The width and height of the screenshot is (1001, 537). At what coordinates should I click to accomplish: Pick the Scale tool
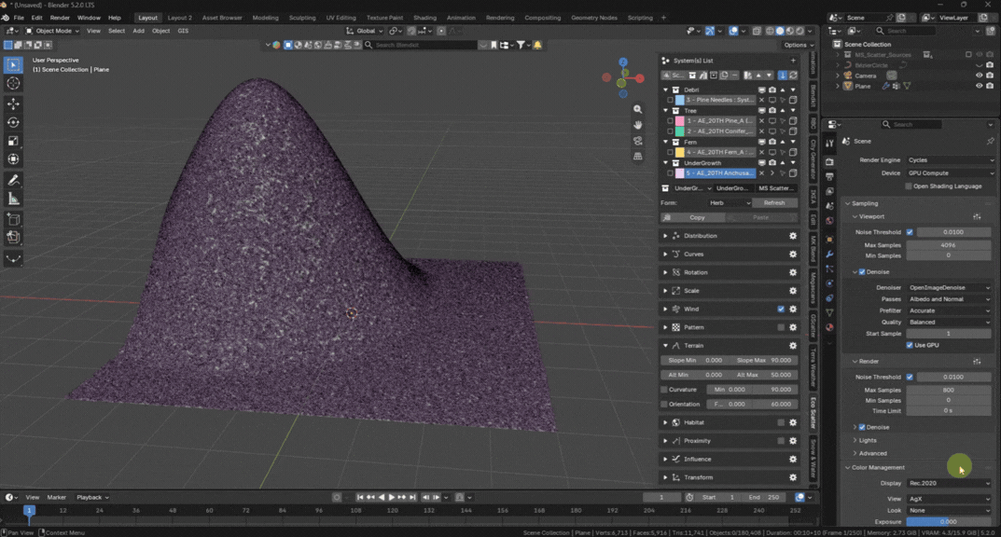[13, 141]
